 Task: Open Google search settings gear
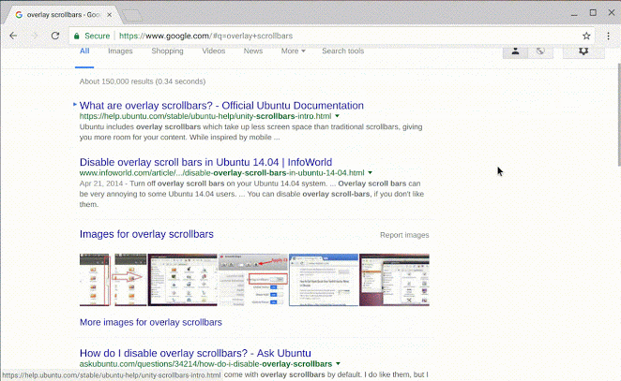coord(583,51)
